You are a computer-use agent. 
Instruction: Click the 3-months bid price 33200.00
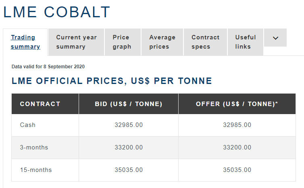(x=129, y=147)
